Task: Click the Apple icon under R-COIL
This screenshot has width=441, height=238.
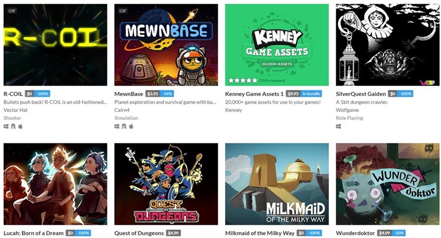Action: [x=20, y=127]
